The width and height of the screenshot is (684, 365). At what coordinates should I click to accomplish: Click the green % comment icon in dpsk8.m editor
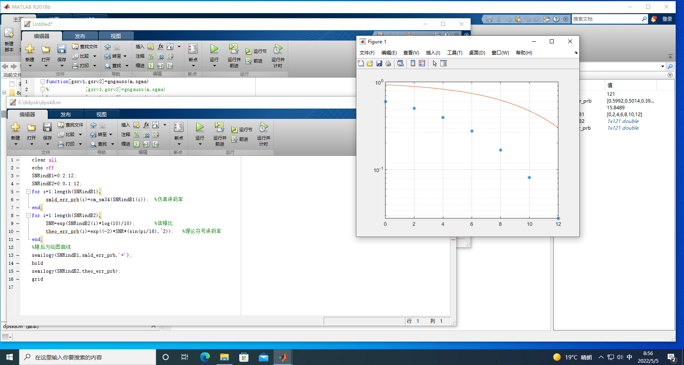point(137,134)
